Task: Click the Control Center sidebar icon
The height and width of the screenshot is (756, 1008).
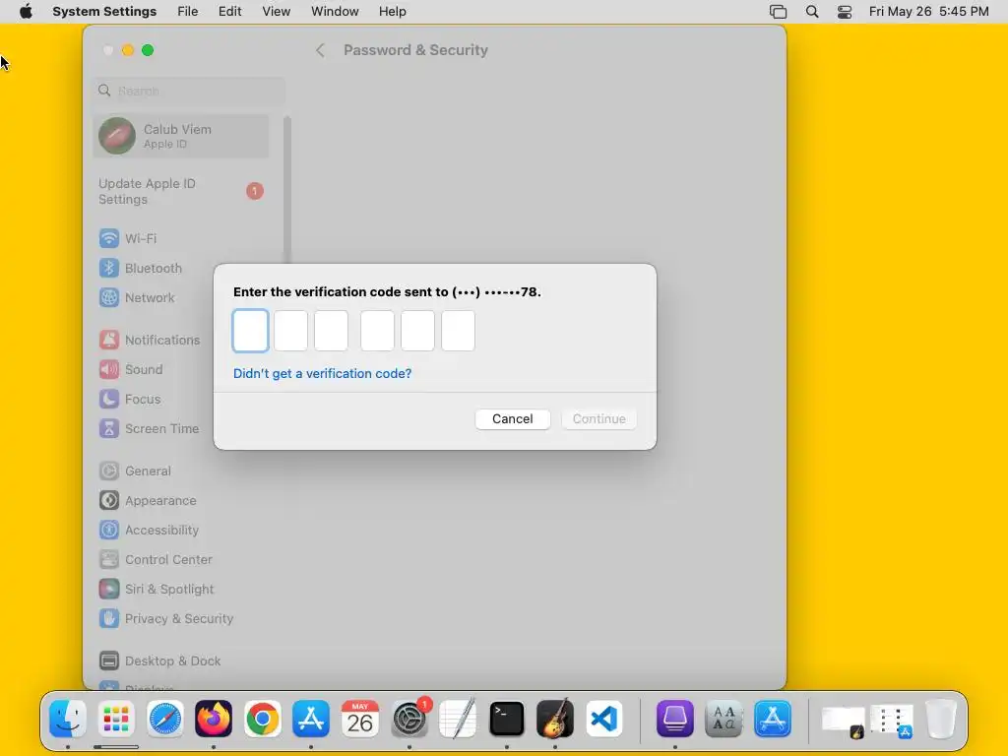Action: click(108, 560)
